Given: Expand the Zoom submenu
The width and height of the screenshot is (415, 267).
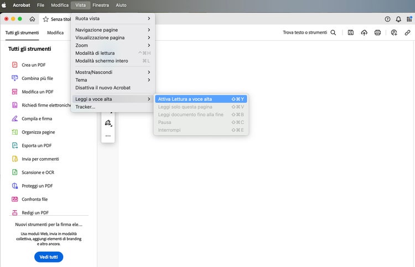Looking at the screenshot, I should pyautogui.click(x=113, y=45).
